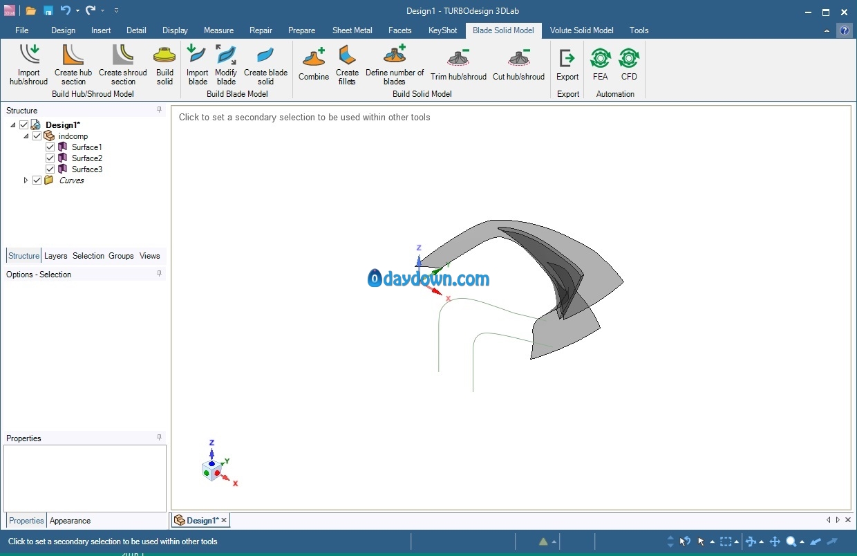Switch to the Layers panel tab
The width and height of the screenshot is (857, 556).
pyautogui.click(x=55, y=256)
